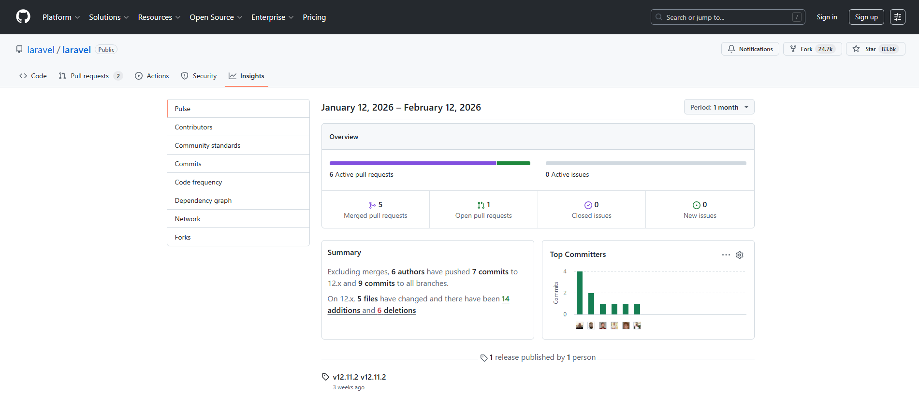The width and height of the screenshot is (919, 397).
Task: Open Commits in the sidebar
Action: 238,164
